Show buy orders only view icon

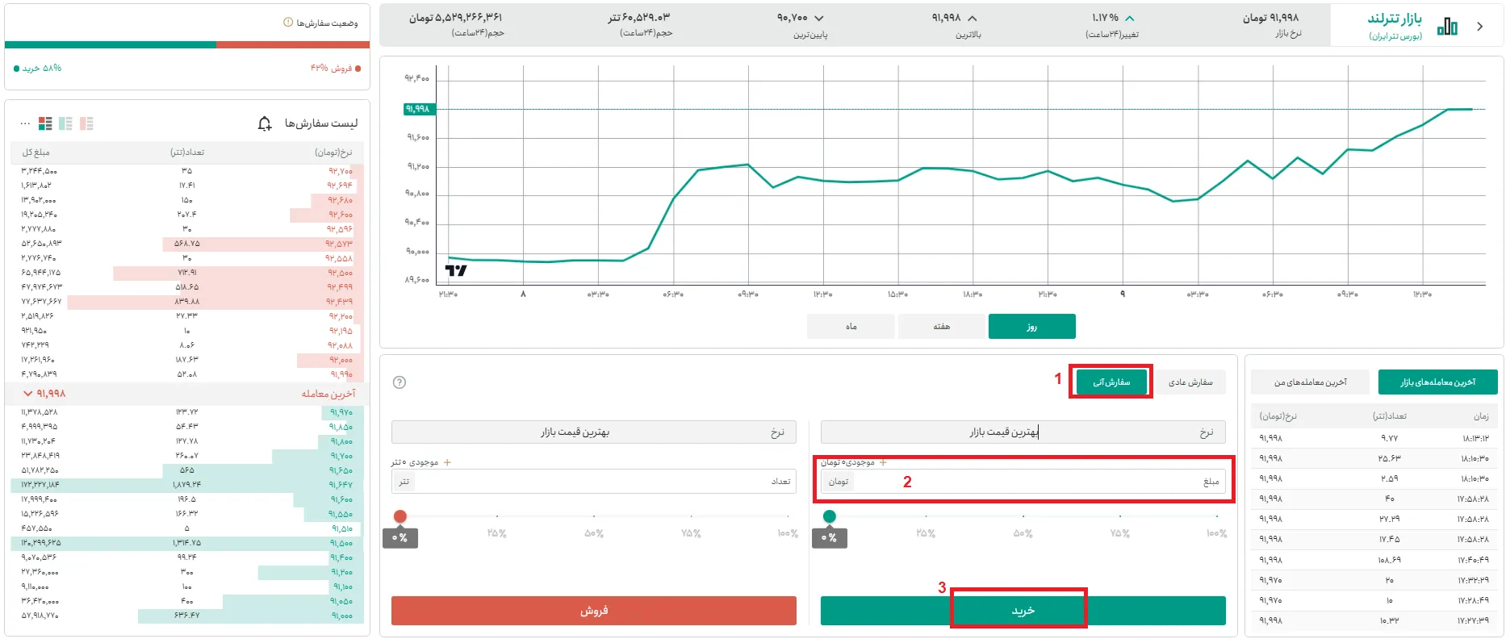coord(65,123)
